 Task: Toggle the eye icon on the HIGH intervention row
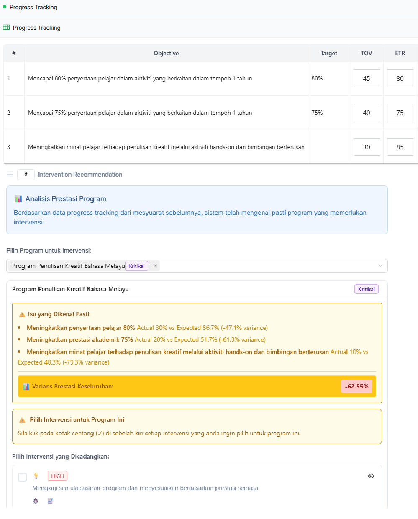click(x=371, y=476)
